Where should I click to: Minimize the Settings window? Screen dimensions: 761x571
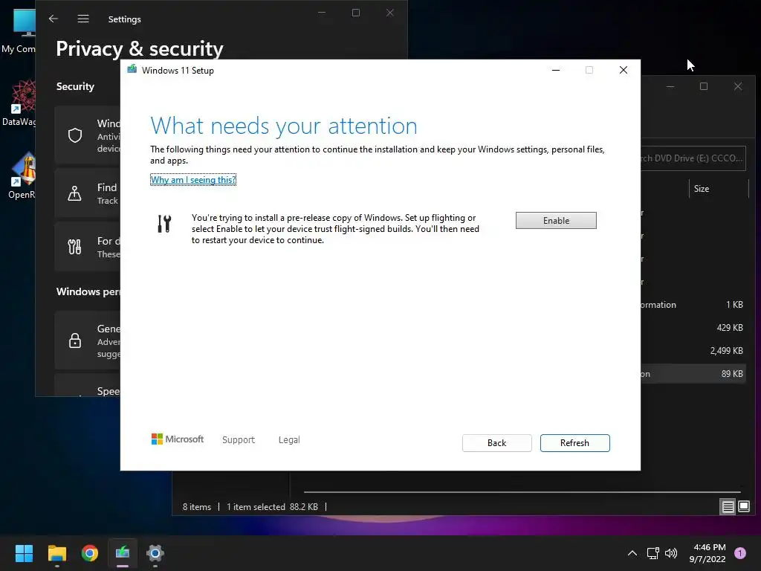[x=321, y=13]
